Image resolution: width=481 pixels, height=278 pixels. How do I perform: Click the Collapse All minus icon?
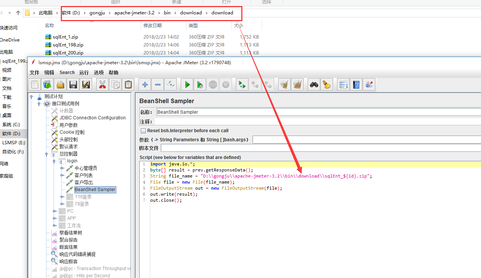coord(158,85)
